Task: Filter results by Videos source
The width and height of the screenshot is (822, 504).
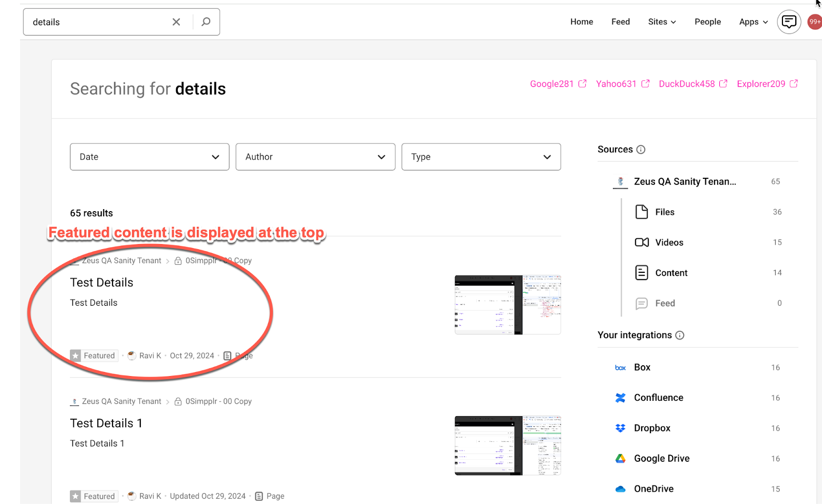Action: 669,242
